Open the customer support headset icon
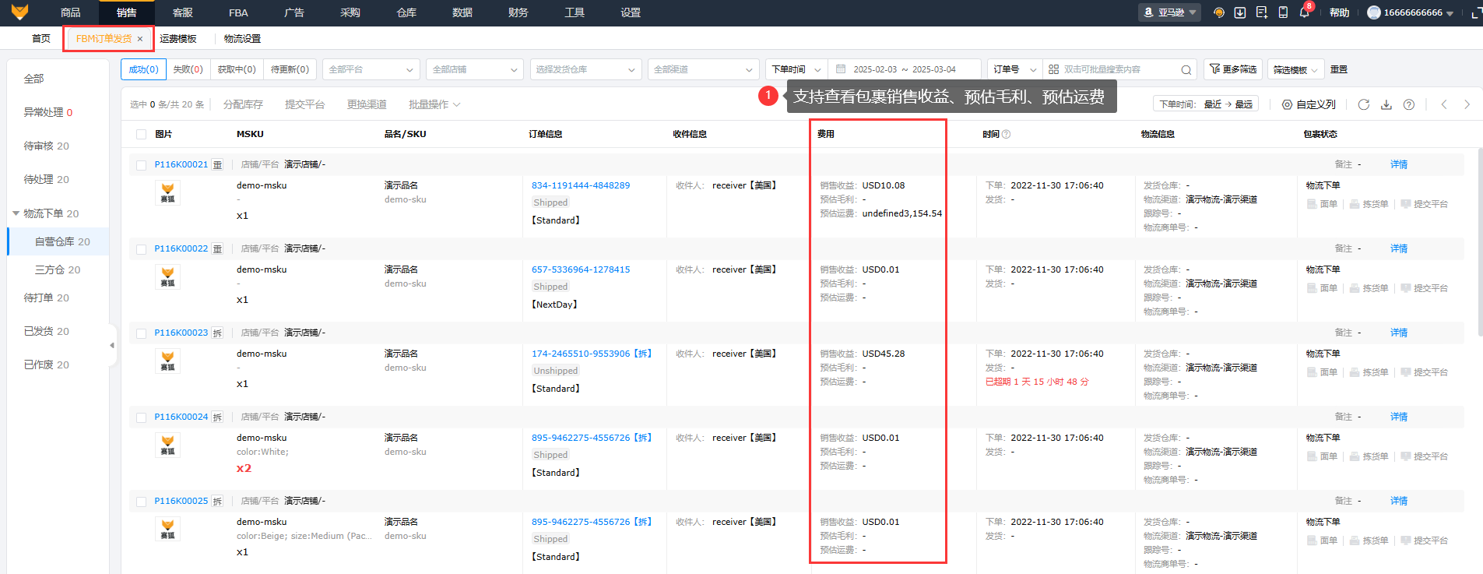 [x=1219, y=12]
